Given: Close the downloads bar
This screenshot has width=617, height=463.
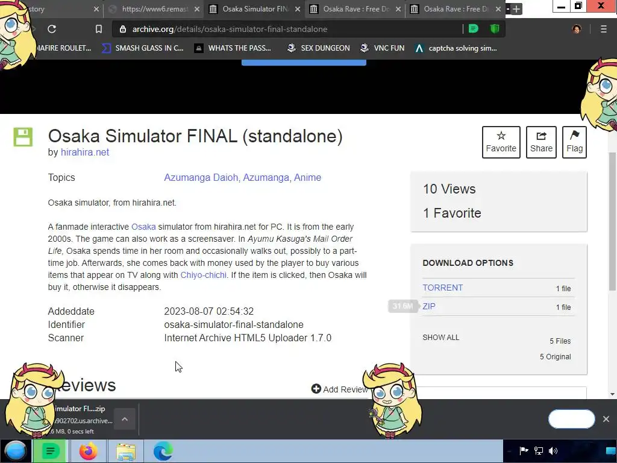Looking at the screenshot, I should 606,419.
